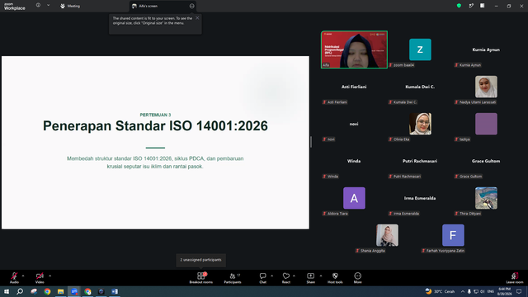Expand the Share options arrow
The height and width of the screenshot is (297, 528).
(321, 276)
